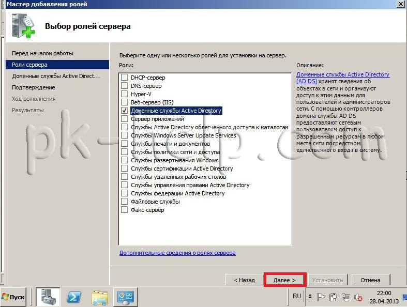Check Службы федерации Active Directory role
This screenshot has width=407, height=307.
point(125,193)
